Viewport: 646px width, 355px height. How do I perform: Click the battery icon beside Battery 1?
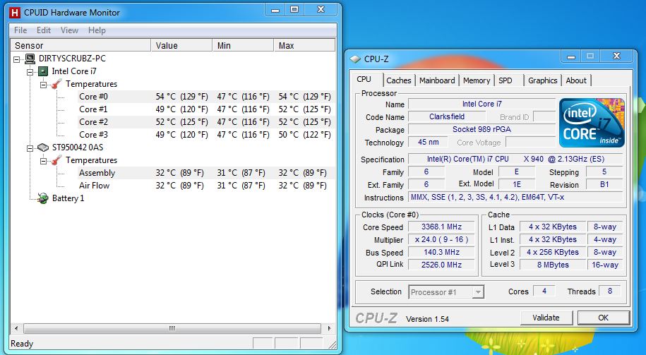click(42, 198)
